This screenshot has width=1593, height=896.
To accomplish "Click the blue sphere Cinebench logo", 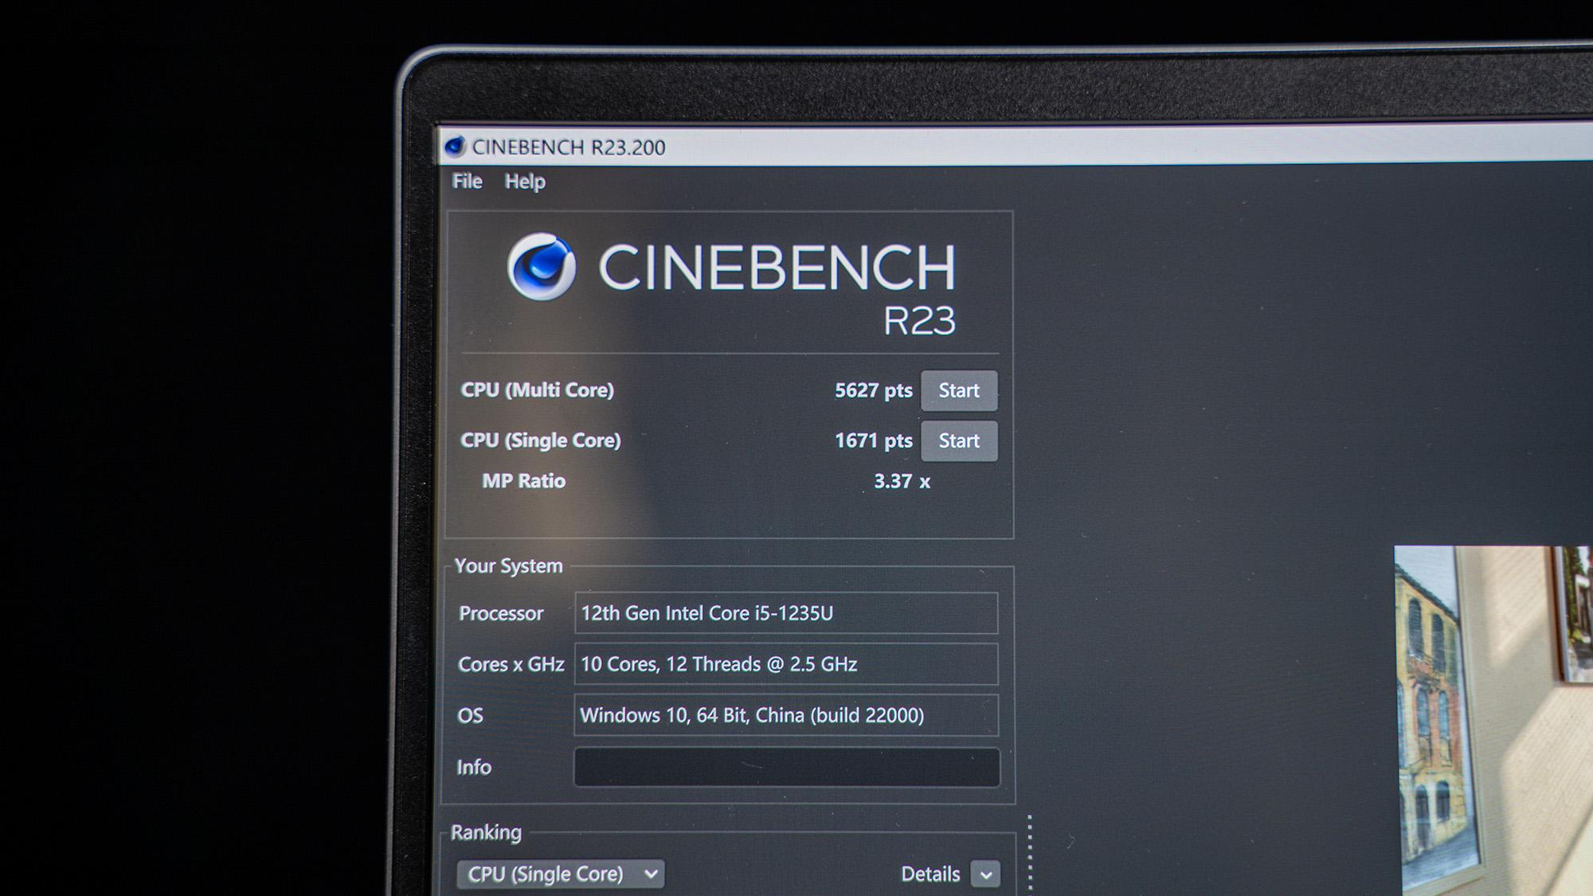I will [542, 267].
